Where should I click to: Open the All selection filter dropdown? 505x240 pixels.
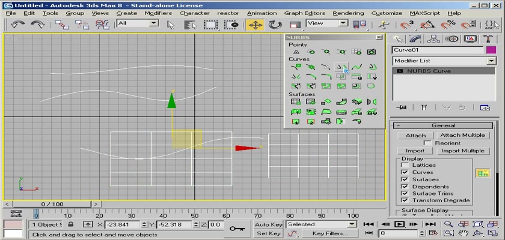(x=155, y=23)
